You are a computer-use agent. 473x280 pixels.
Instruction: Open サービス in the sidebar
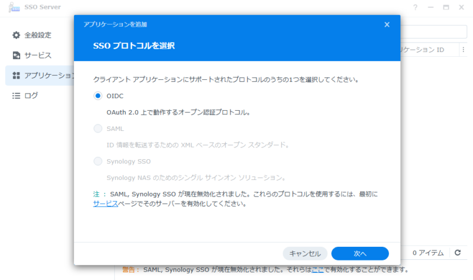coord(38,55)
